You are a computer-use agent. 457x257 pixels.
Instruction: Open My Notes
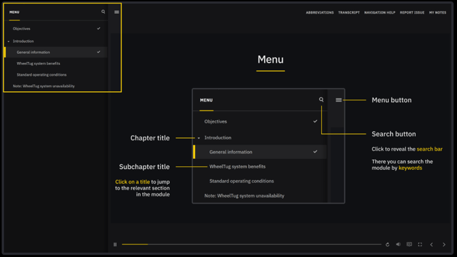click(x=437, y=12)
